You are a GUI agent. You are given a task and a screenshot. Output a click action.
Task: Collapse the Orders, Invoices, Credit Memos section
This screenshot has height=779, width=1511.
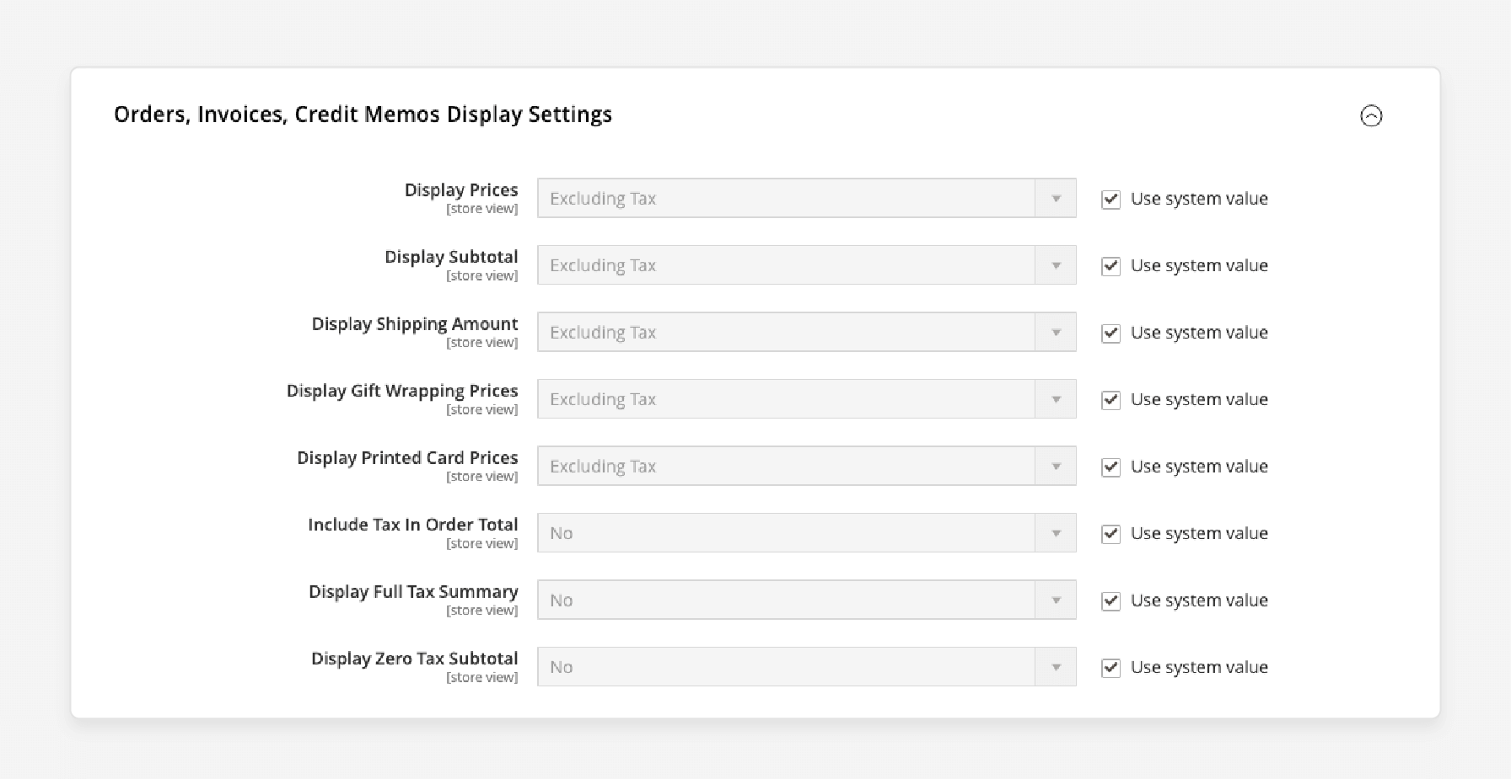(x=1371, y=115)
